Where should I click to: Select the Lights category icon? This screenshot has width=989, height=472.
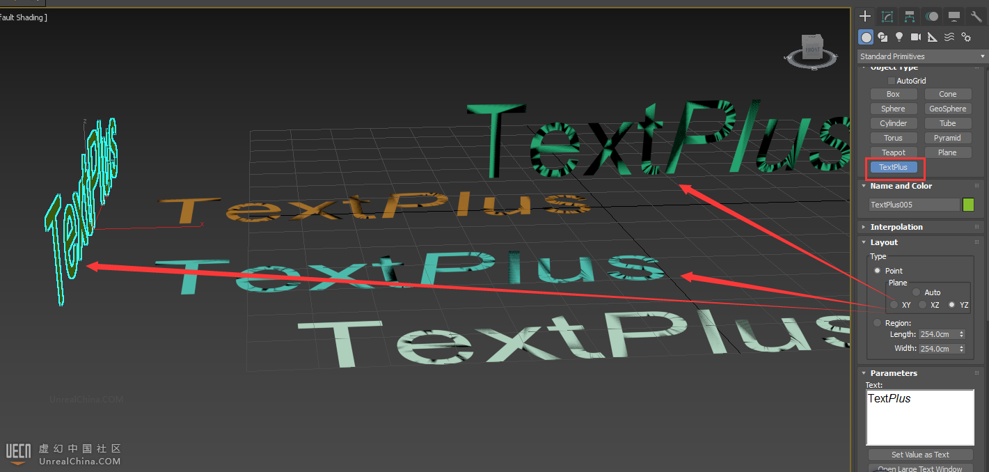click(899, 37)
